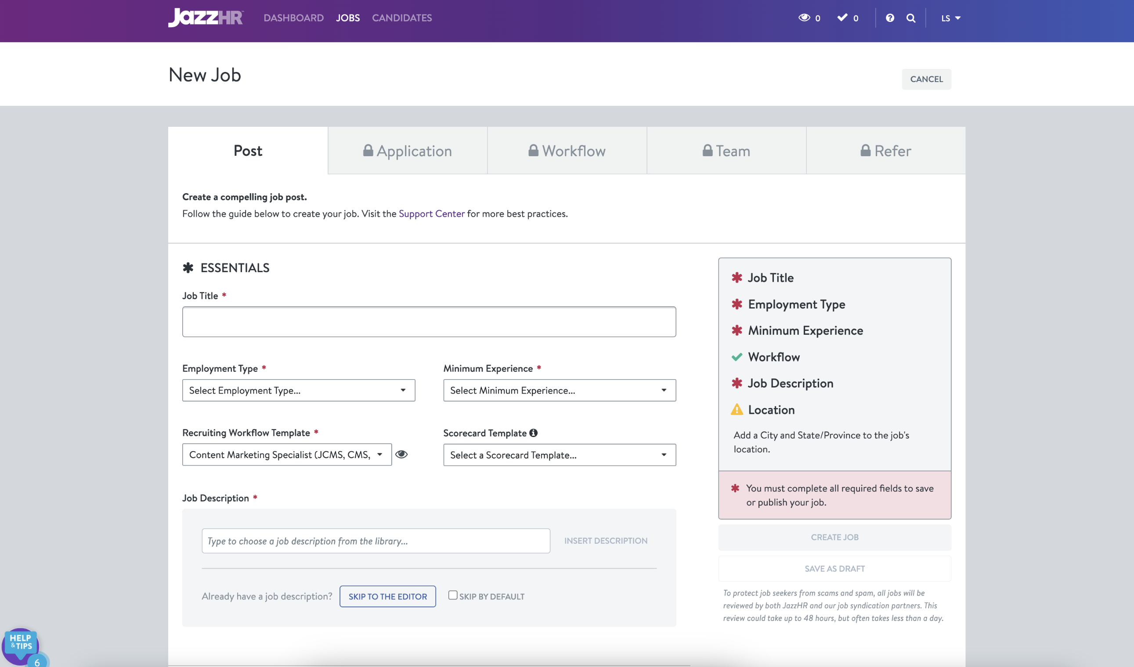This screenshot has width=1134, height=667.
Task: Click the JazzHR logo
Action: click(x=206, y=18)
